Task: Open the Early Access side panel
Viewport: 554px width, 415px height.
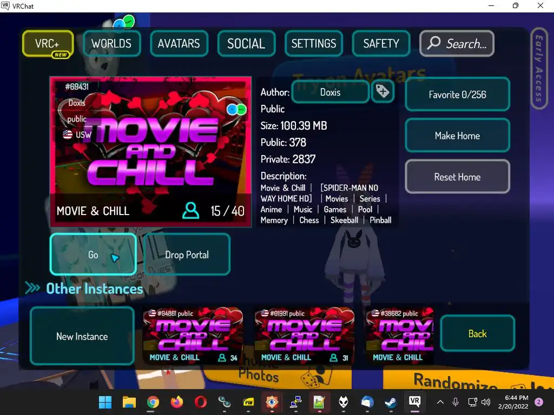Action: (x=539, y=69)
